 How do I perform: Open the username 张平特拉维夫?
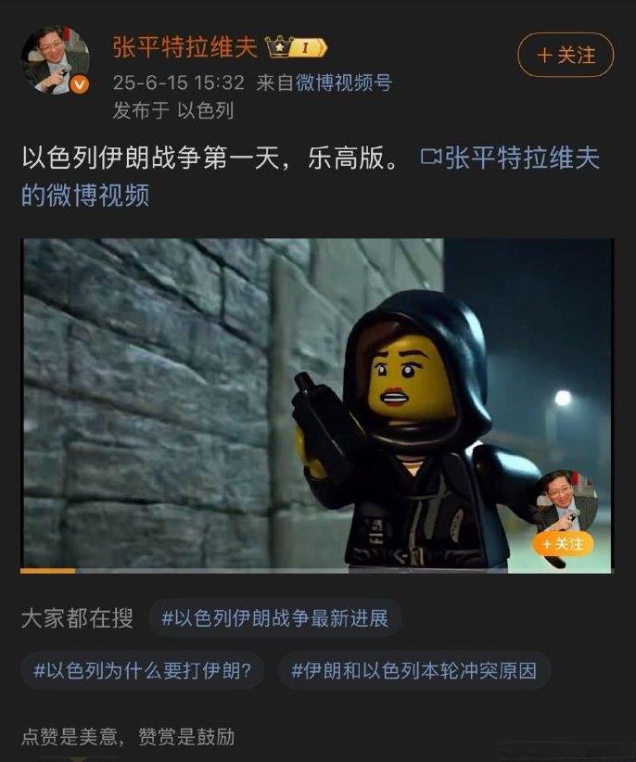pyautogui.click(x=185, y=47)
